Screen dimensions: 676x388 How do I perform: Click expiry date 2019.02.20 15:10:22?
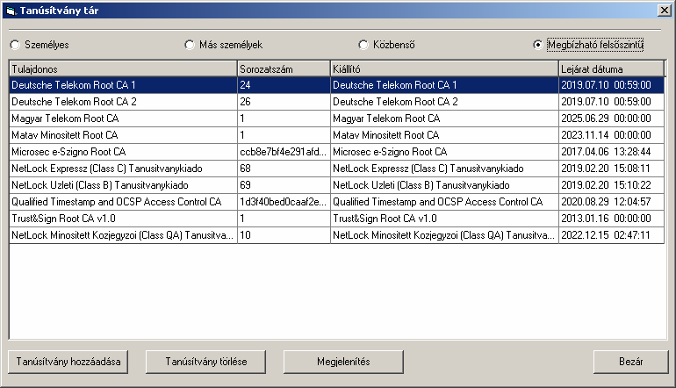(611, 185)
